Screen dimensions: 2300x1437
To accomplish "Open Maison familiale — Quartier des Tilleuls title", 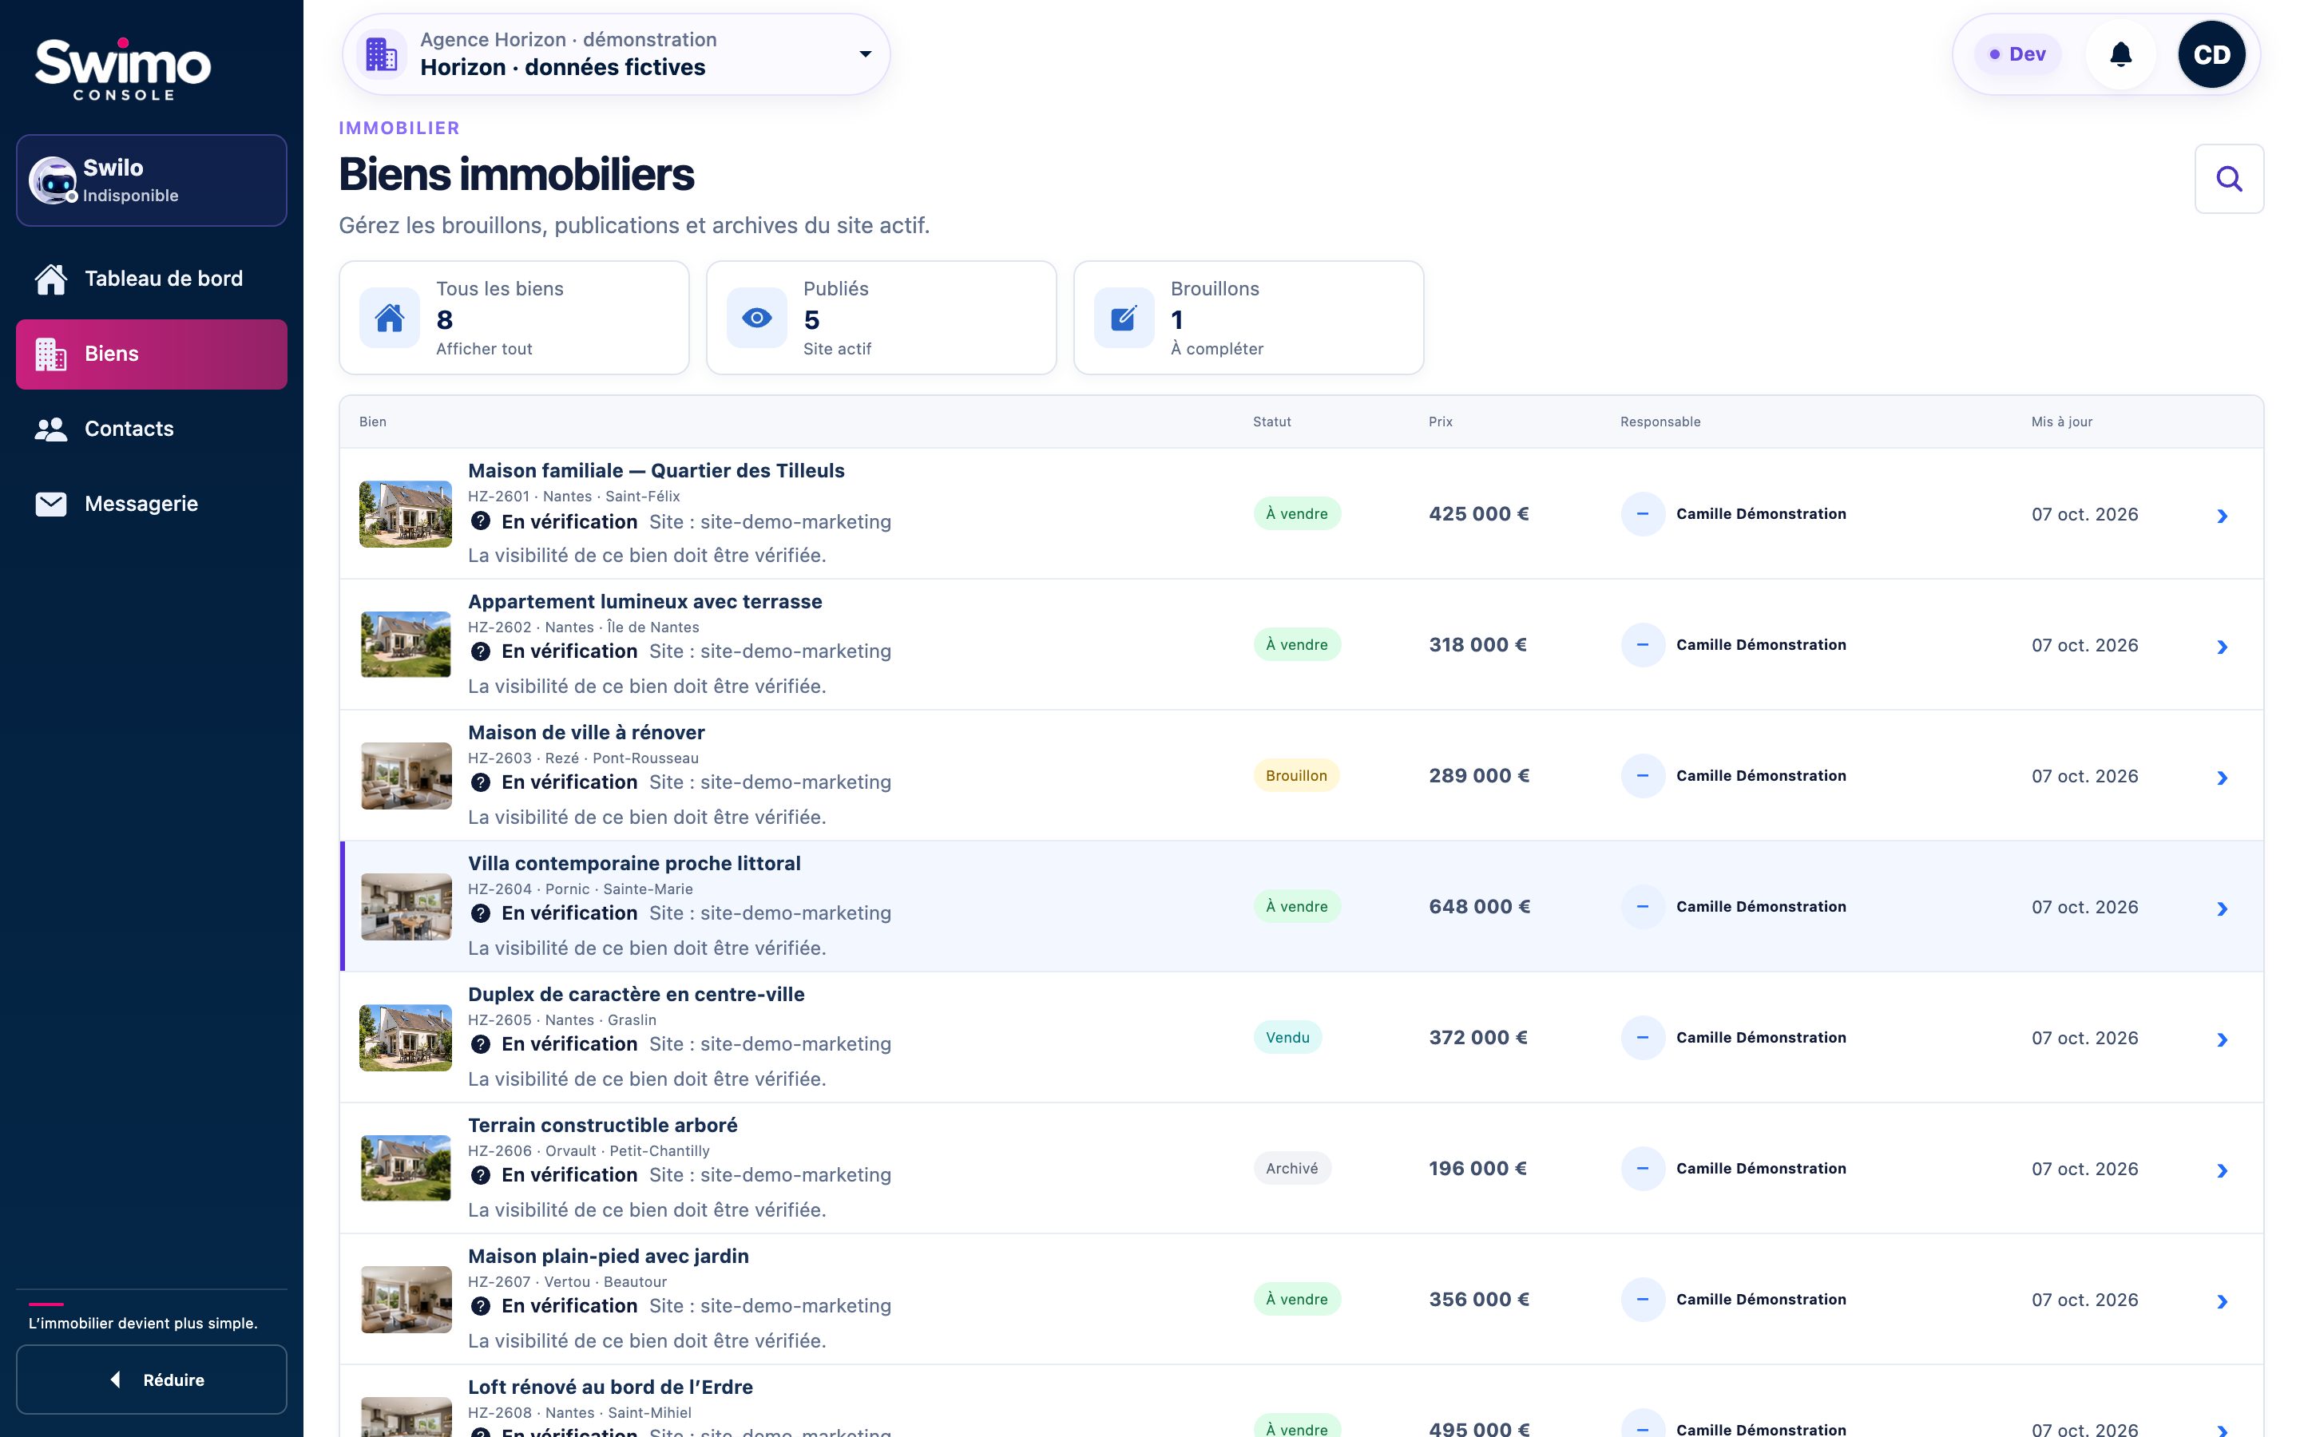I will 656,470.
